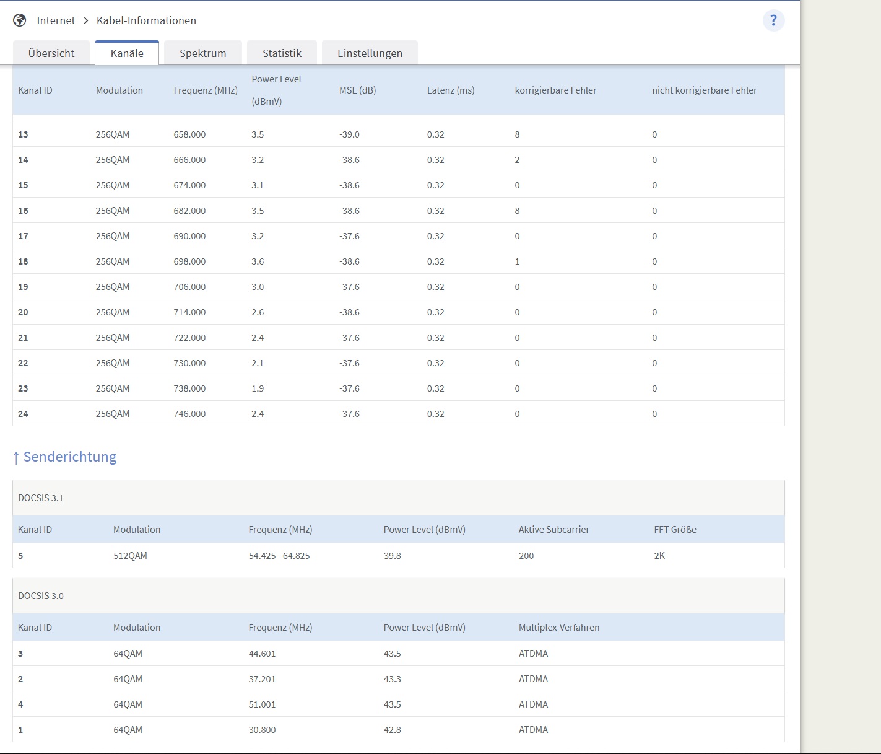Select the Kanäle tab

(127, 53)
